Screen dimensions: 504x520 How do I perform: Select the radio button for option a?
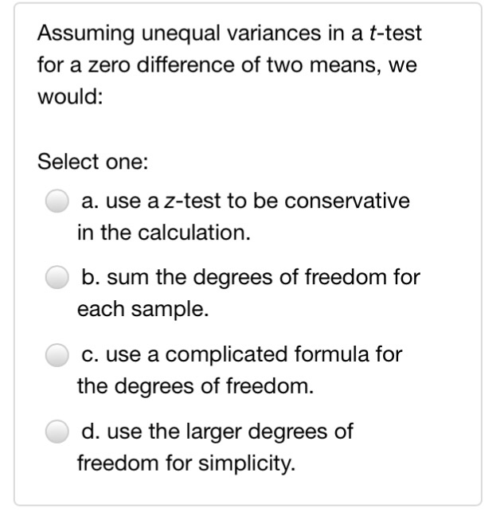click(x=57, y=201)
